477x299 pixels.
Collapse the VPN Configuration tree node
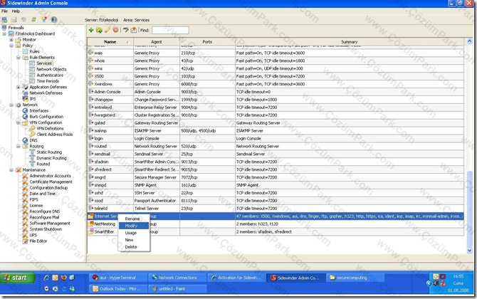(19, 122)
